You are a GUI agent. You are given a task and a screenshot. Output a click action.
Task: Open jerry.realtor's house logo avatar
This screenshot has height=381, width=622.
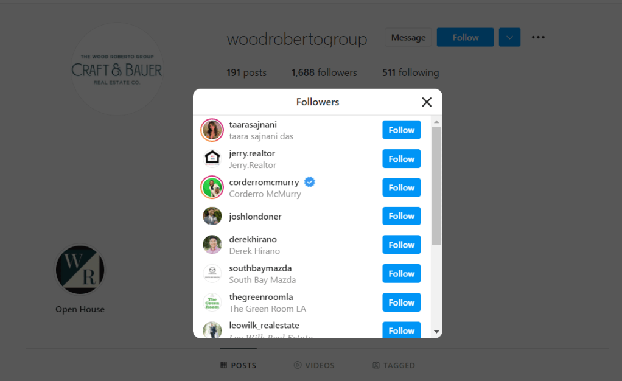(212, 159)
